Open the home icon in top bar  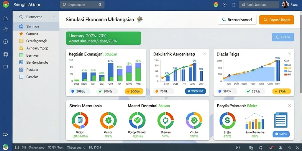tap(234, 5)
